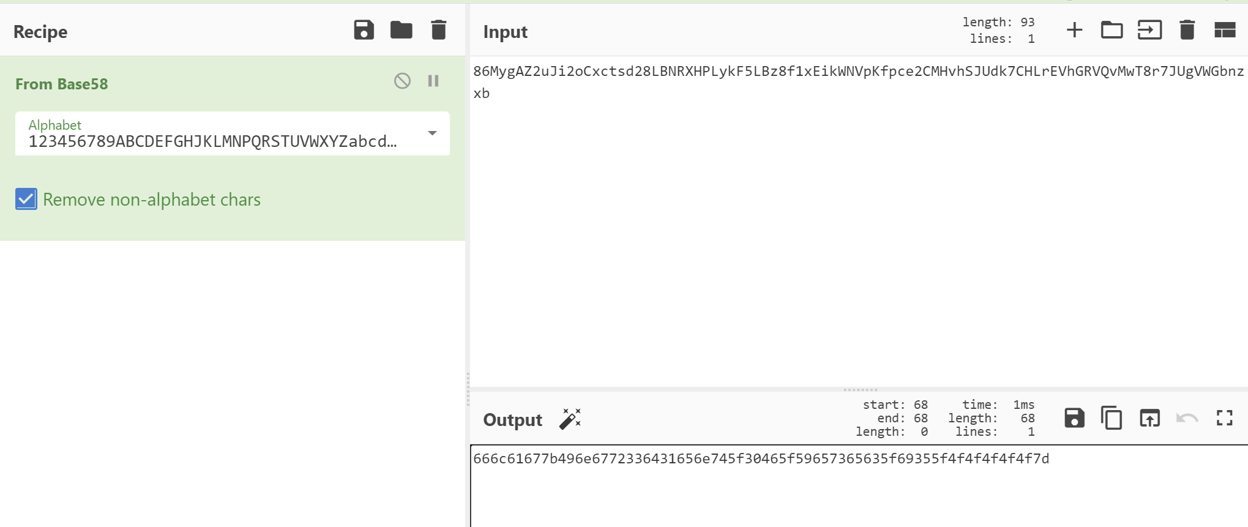Click into the Input text area

pos(859,220)
